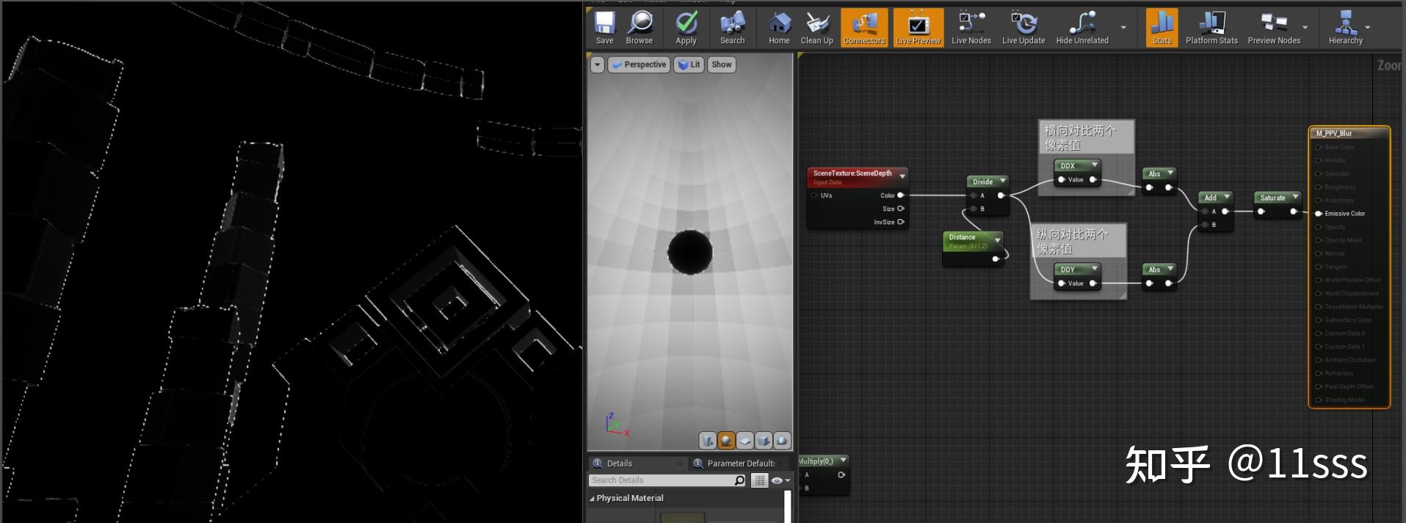Toggle Live Nodes
1406x523 pixels.
[971, 28]
